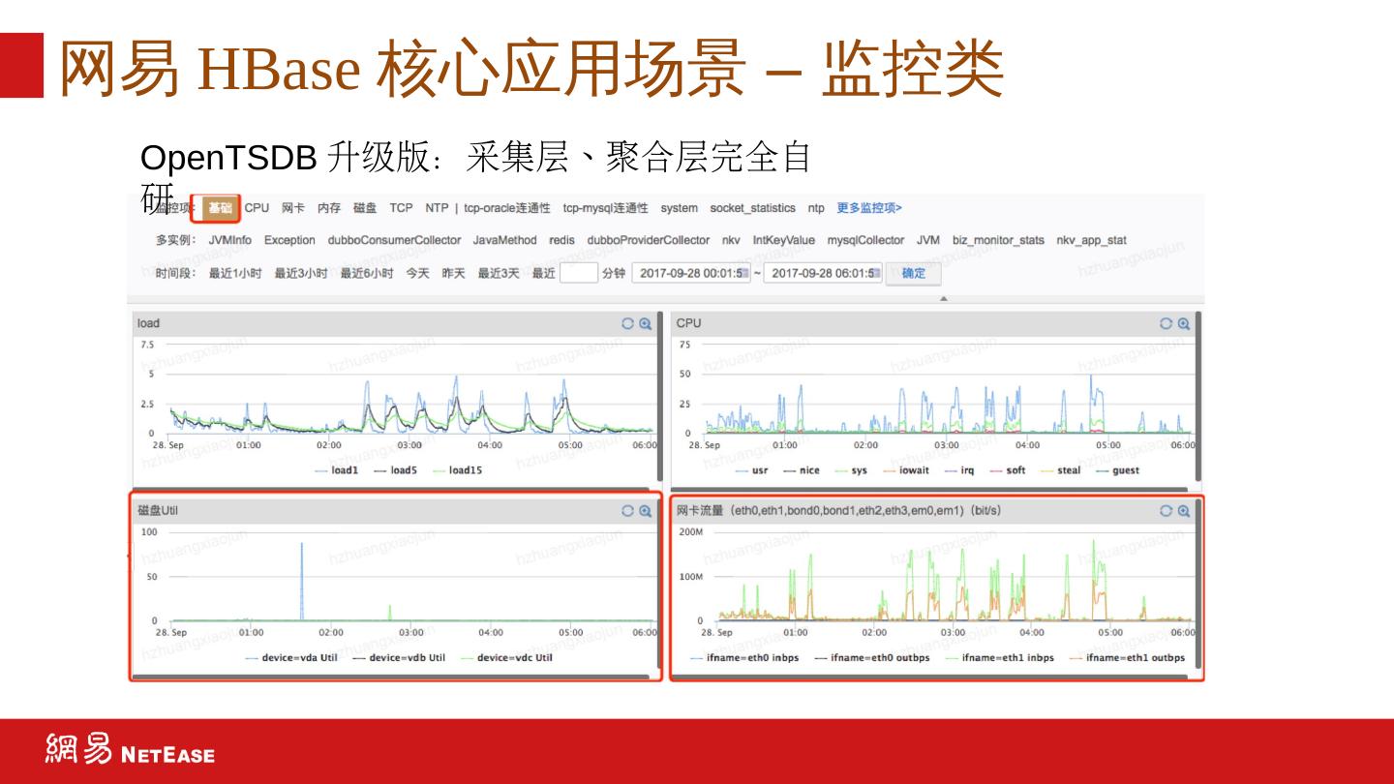Open the nkv_app_stat item
Viewport: 1394px width, 784px height.
(x=1091, y=240)
